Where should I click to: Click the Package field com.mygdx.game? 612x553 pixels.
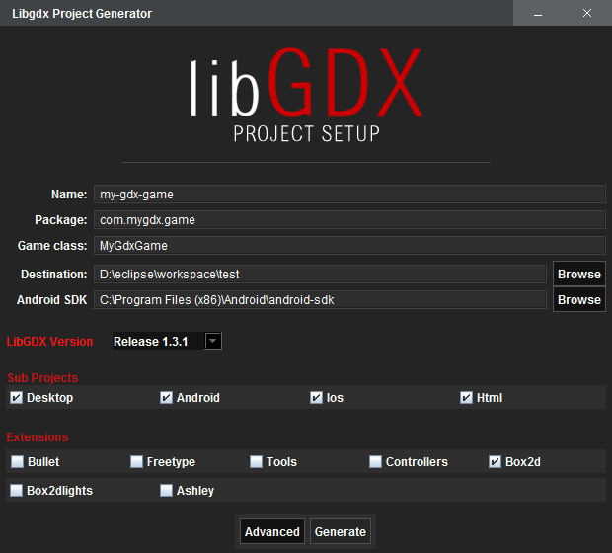point(349,220)
